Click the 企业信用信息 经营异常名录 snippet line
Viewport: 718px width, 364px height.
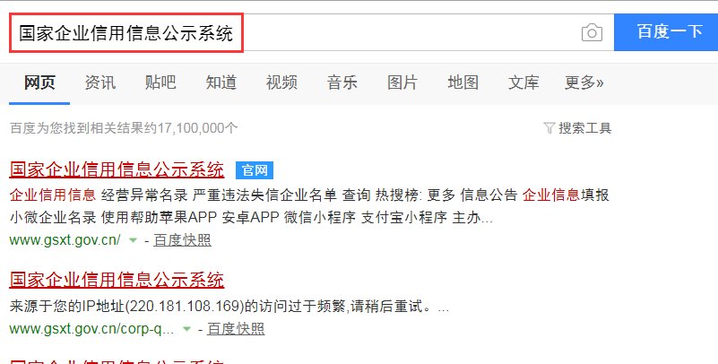point(309,195)
